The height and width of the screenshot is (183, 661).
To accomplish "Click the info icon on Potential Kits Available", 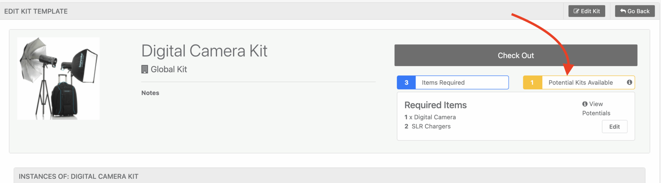I will 629,82.
